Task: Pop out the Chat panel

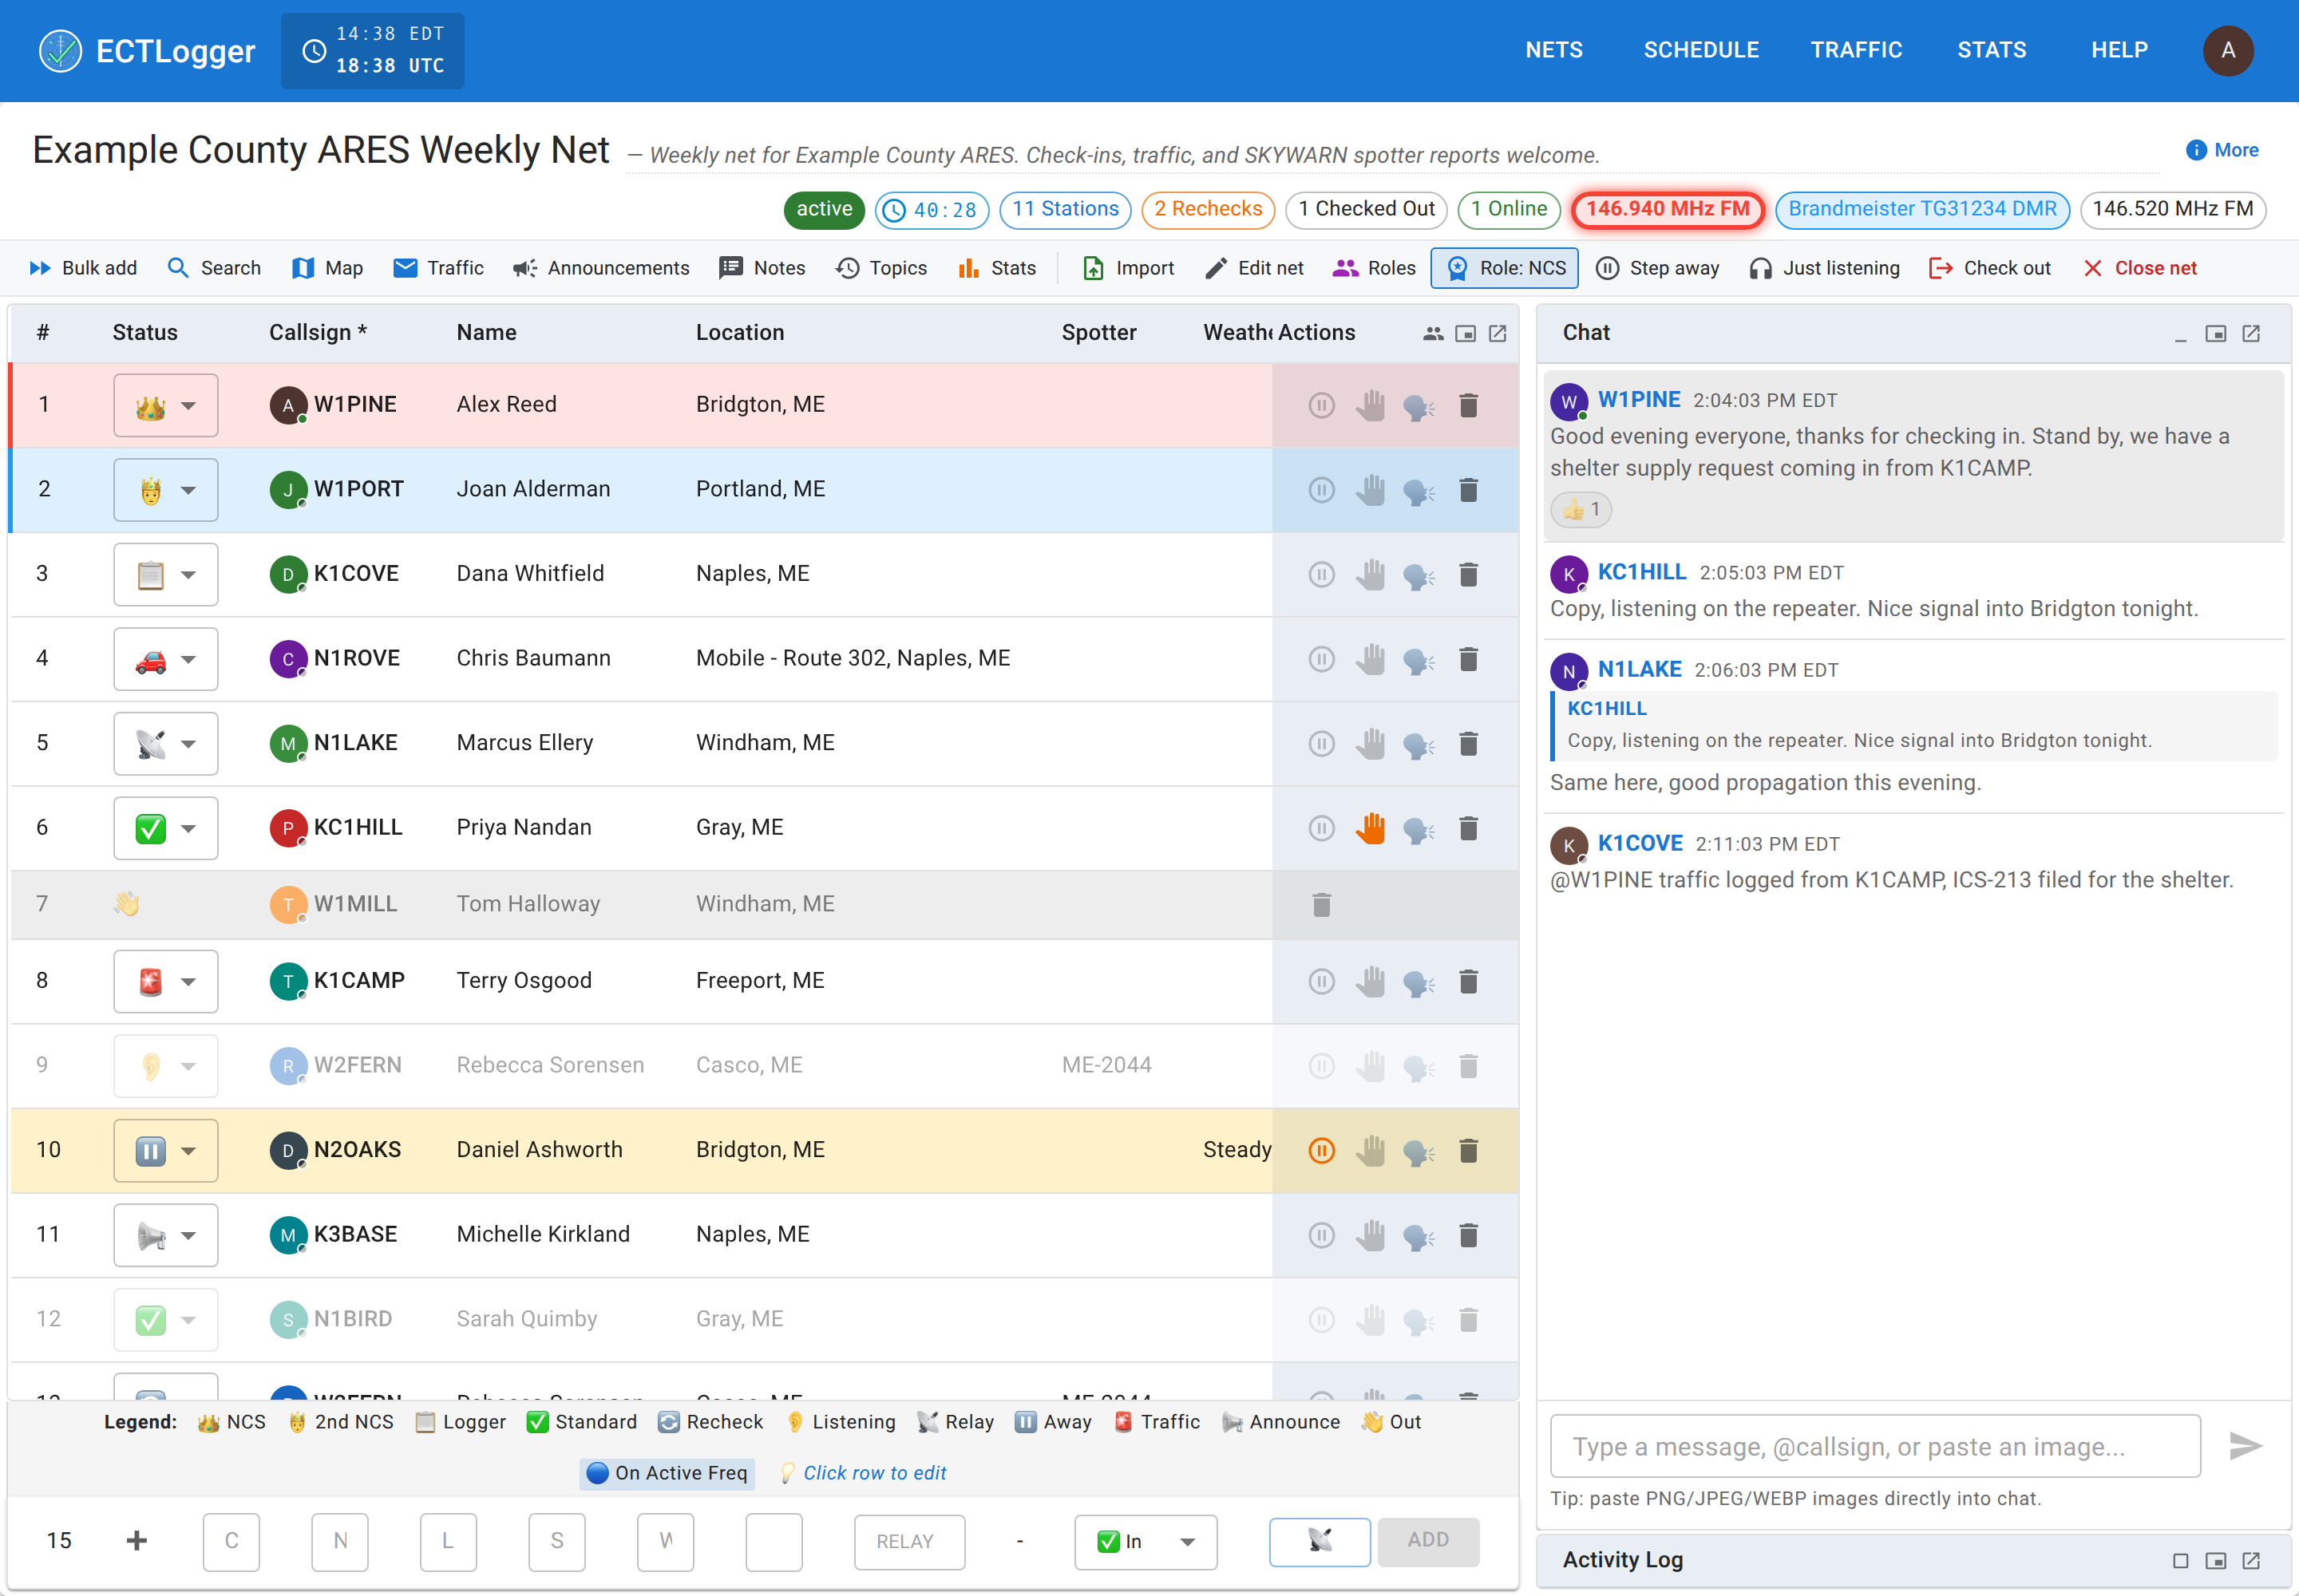Action: [2251, 333]
